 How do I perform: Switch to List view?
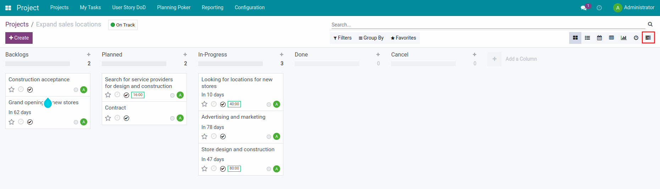coord(587,38)
